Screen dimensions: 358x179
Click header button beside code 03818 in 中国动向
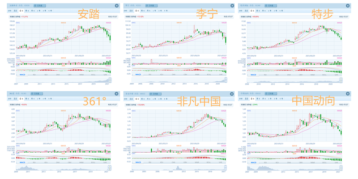[271, 94]
